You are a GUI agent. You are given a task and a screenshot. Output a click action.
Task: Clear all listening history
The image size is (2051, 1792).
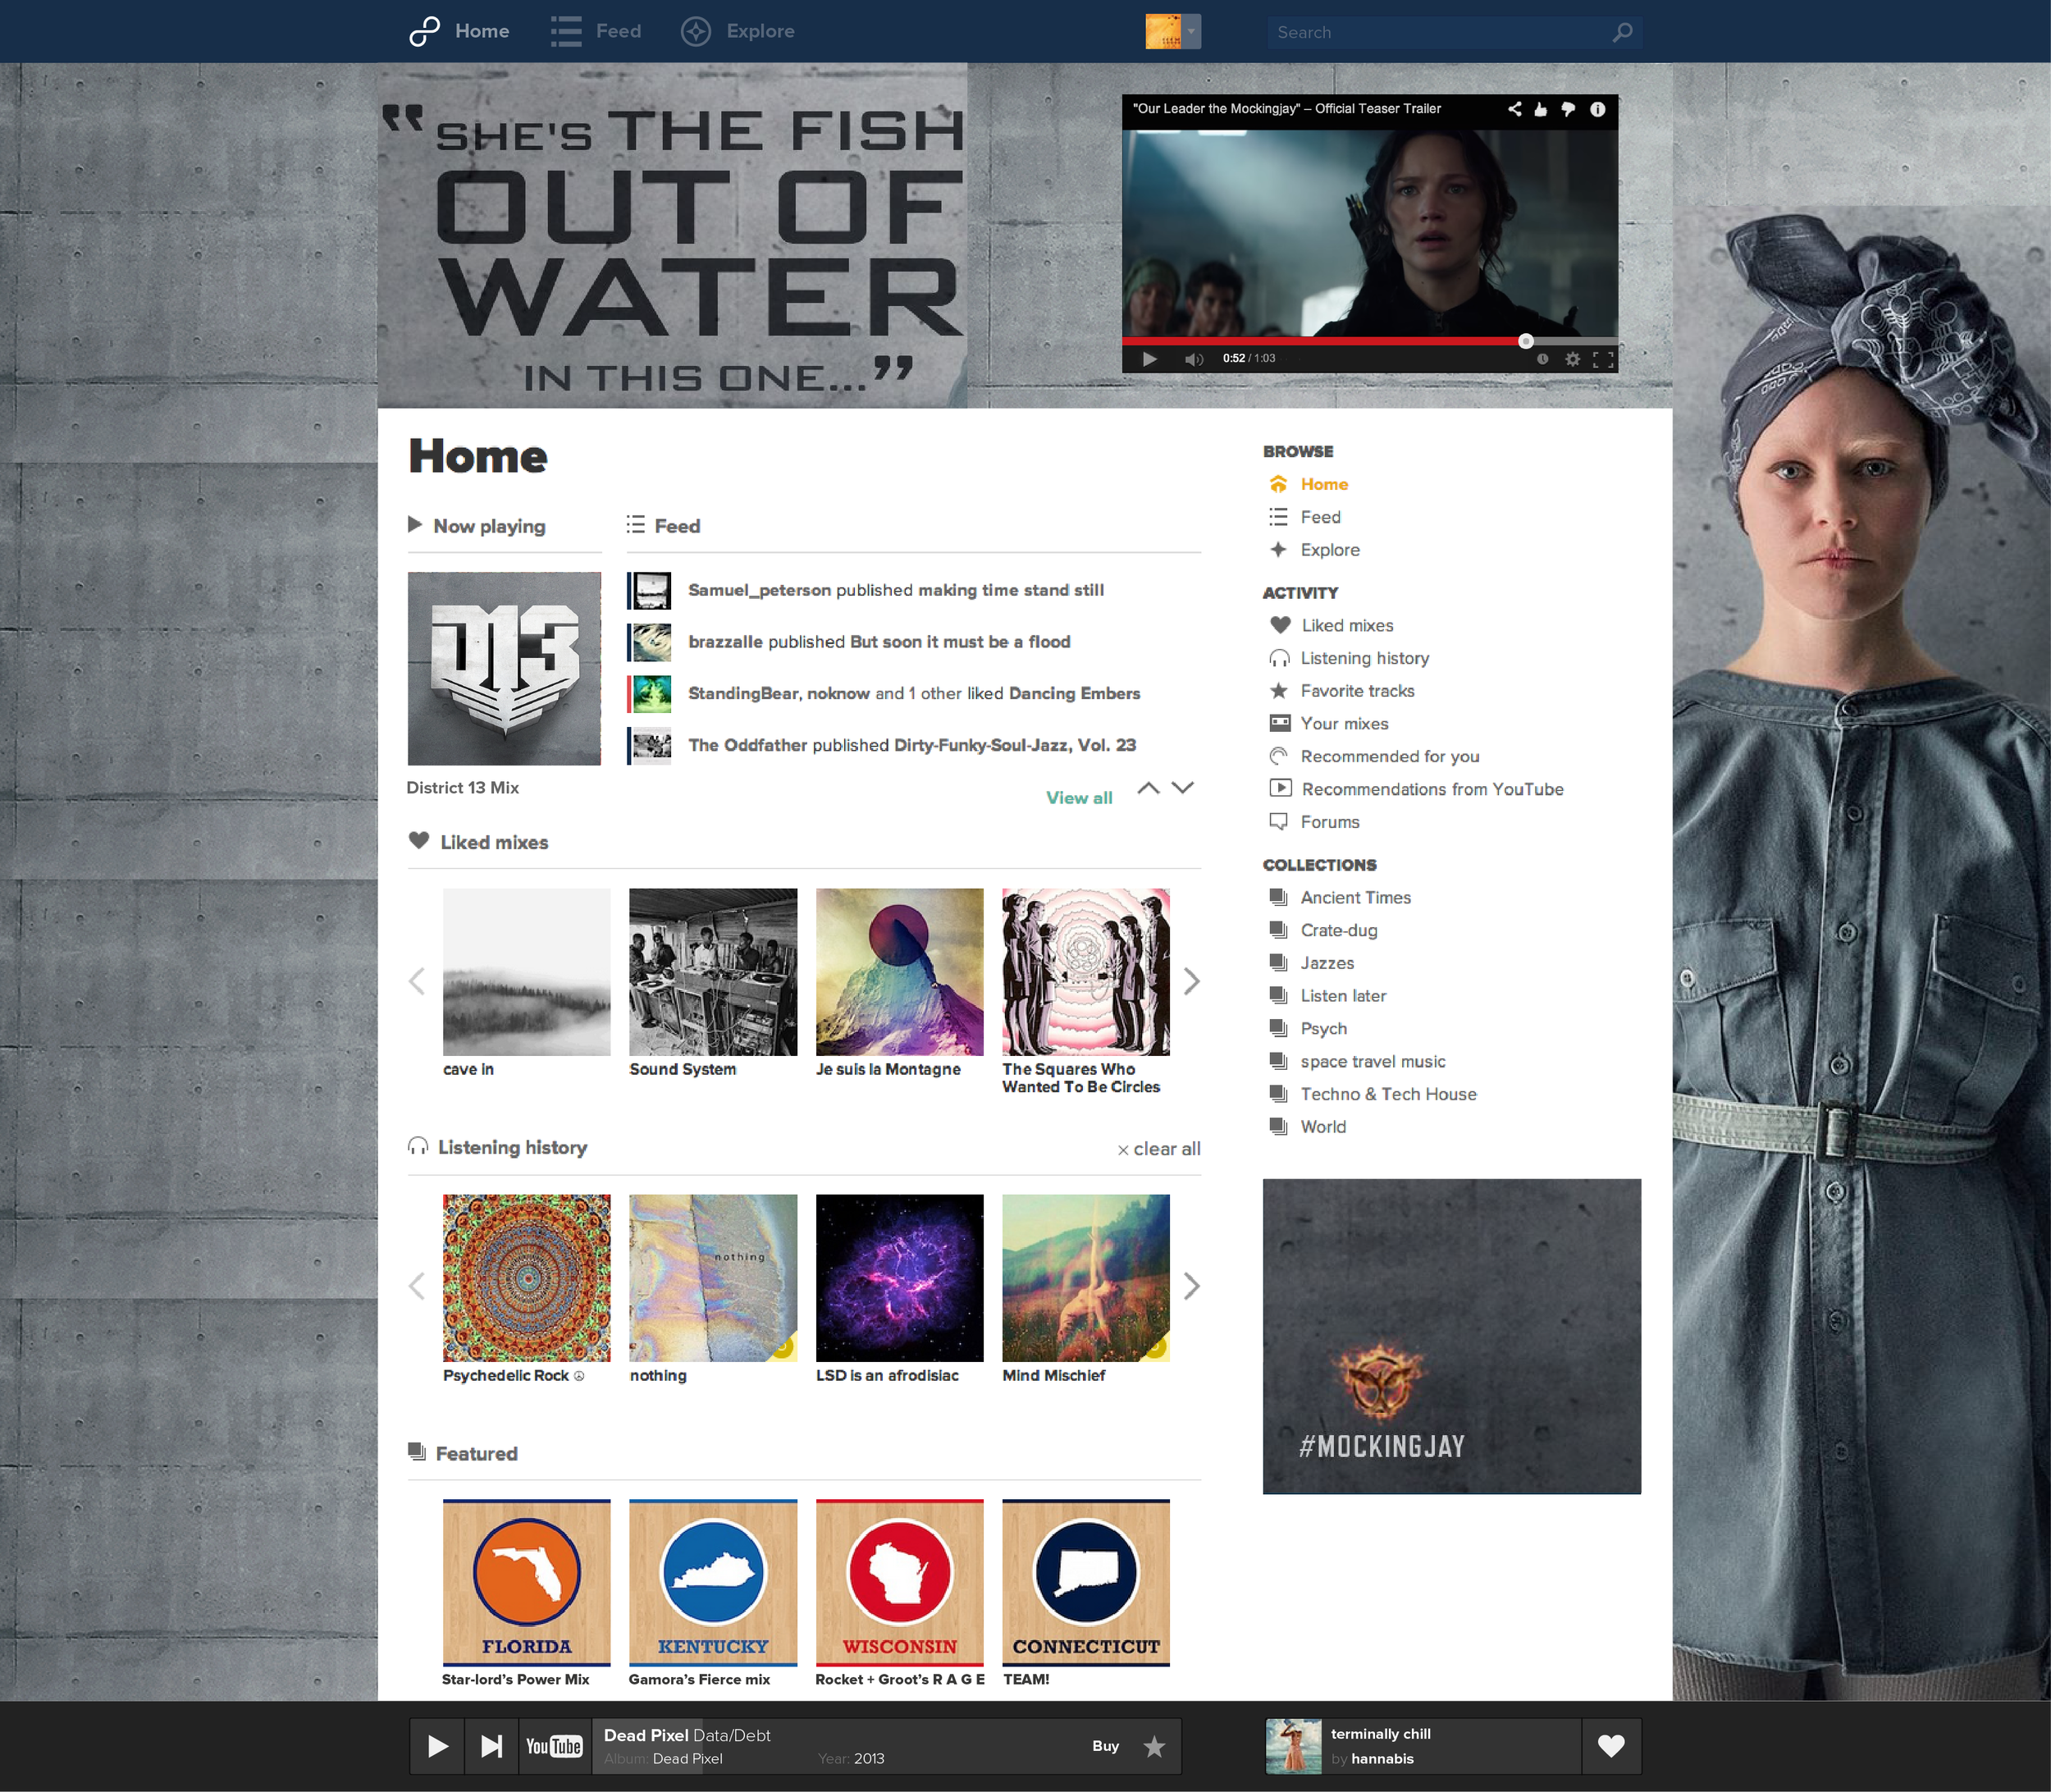1159,1149
